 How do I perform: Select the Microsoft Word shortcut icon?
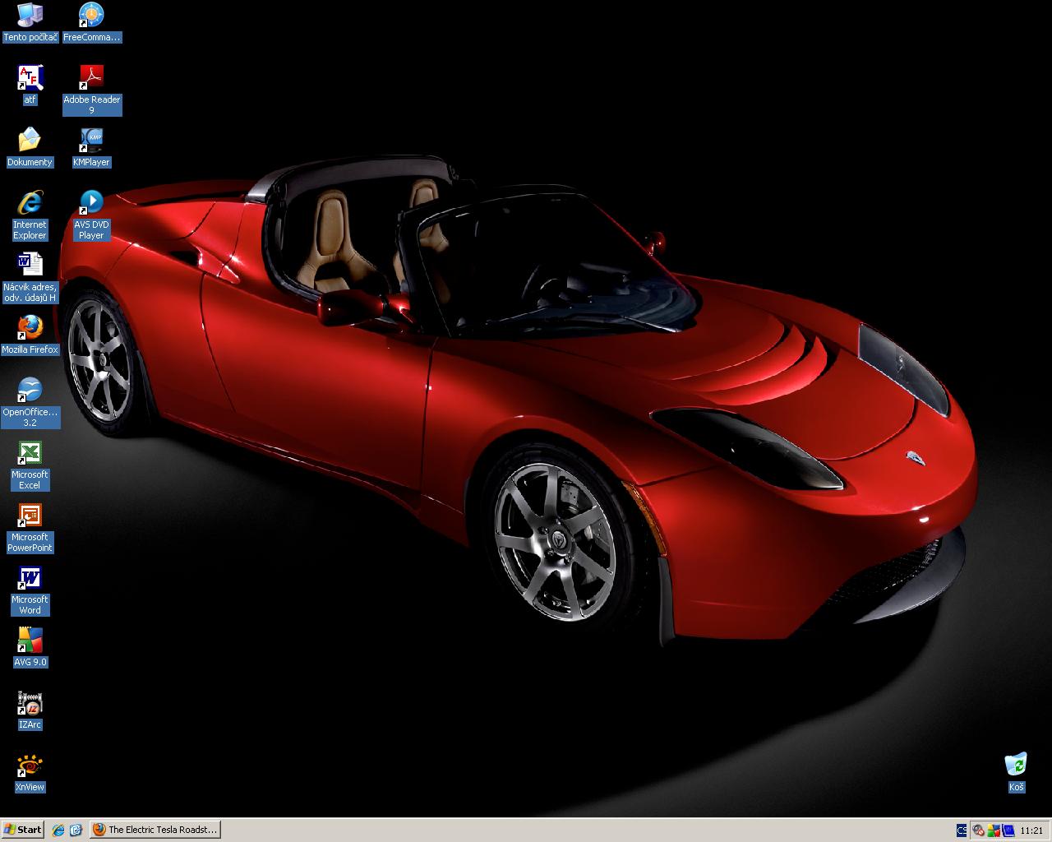pyautogui.click(x=30, y=577)
